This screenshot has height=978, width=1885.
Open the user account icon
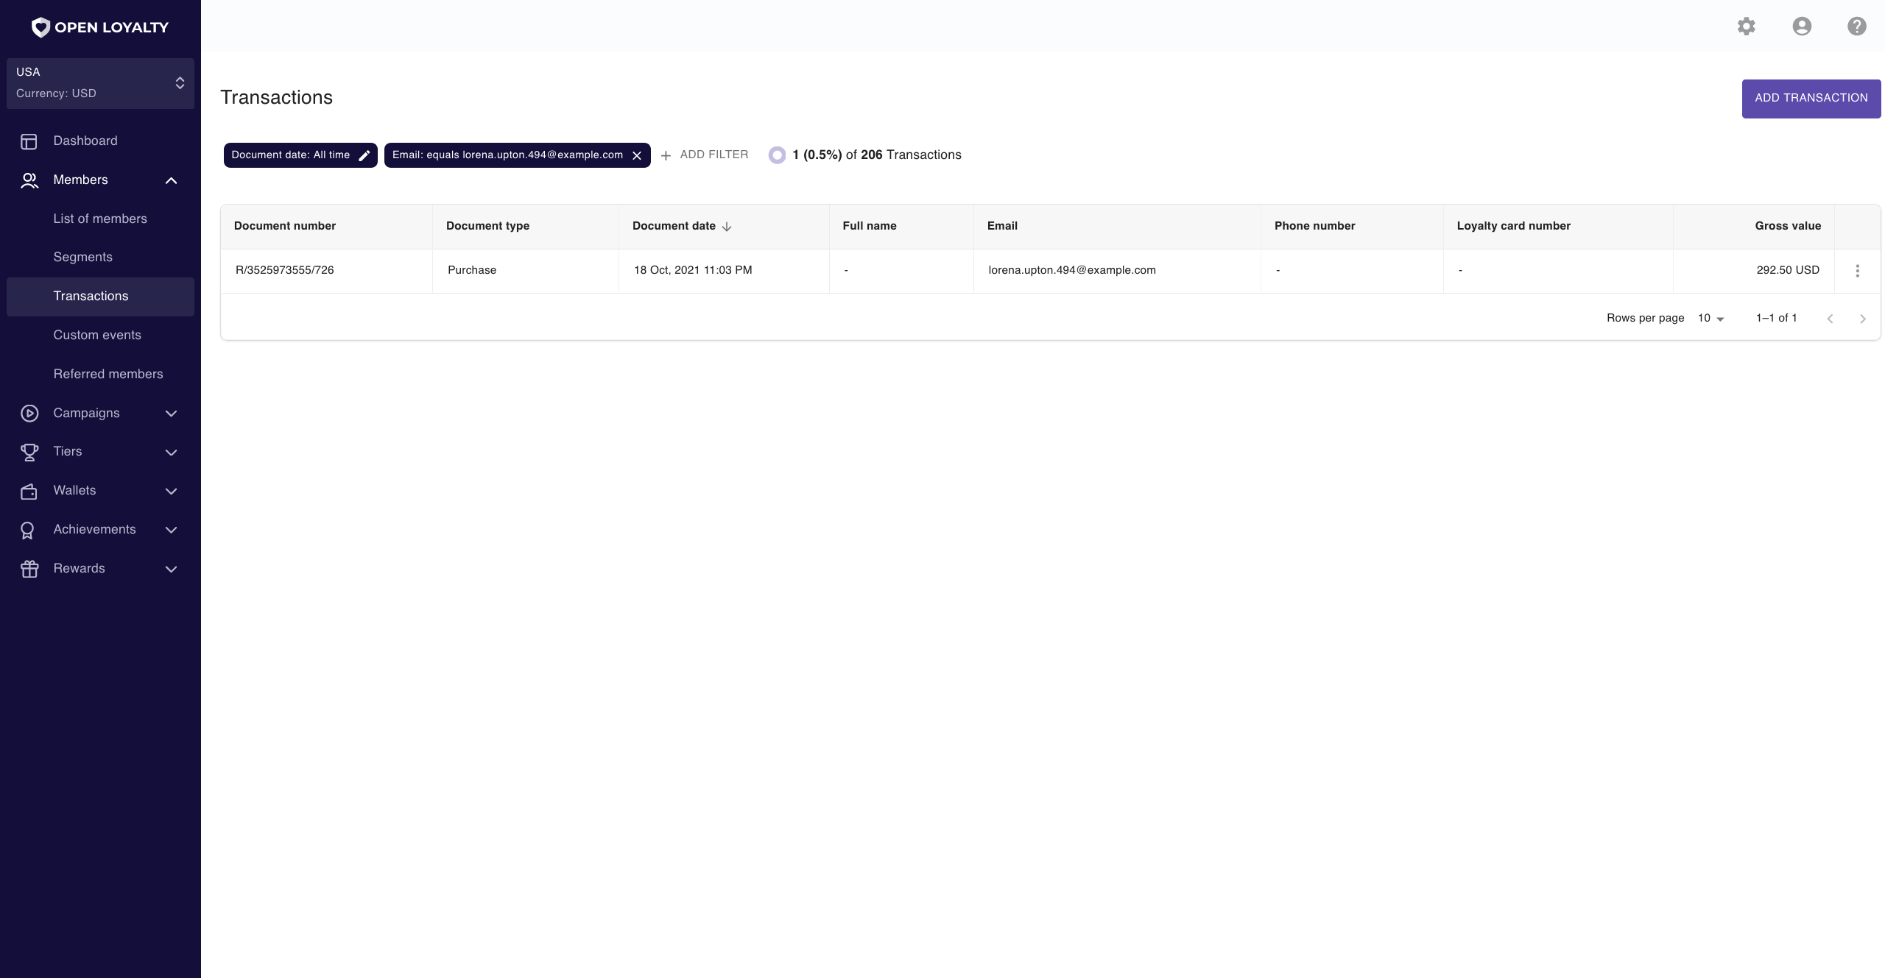point(1801,26)
